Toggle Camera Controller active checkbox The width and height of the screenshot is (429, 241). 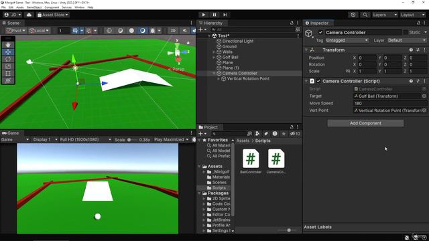[320, 33]
